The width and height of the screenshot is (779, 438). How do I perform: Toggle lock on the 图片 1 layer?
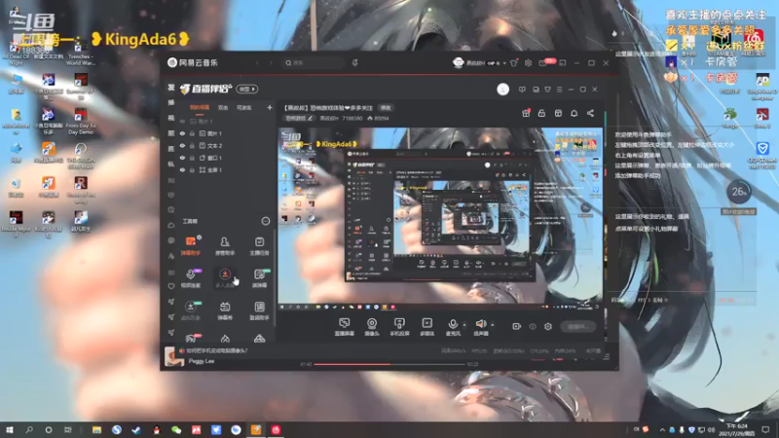192,133
